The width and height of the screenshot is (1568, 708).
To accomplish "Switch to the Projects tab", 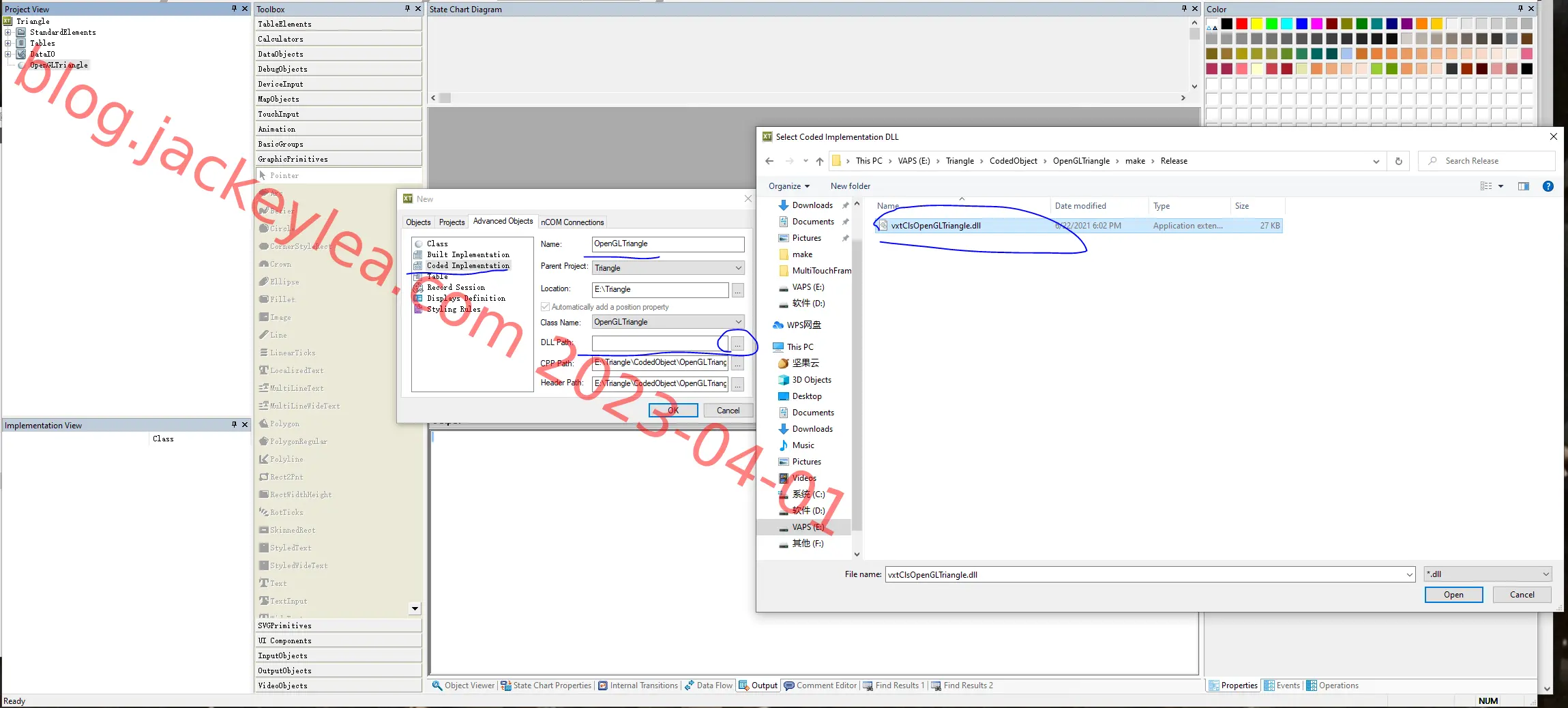I will pos(452,222).
